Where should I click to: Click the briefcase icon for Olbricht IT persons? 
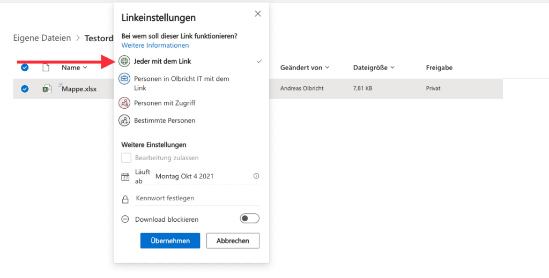[124, 79]
